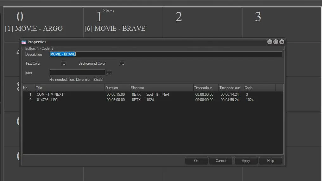
Task: Close the Properties dialog
Action: 282,42
